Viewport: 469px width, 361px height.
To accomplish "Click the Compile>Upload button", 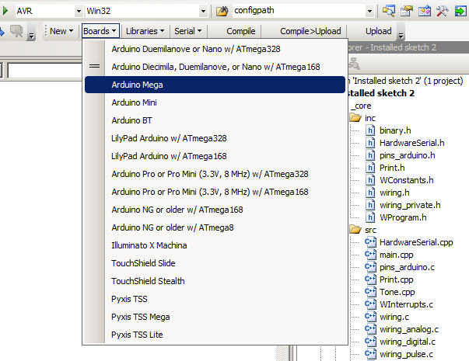I will click(310, 31).
